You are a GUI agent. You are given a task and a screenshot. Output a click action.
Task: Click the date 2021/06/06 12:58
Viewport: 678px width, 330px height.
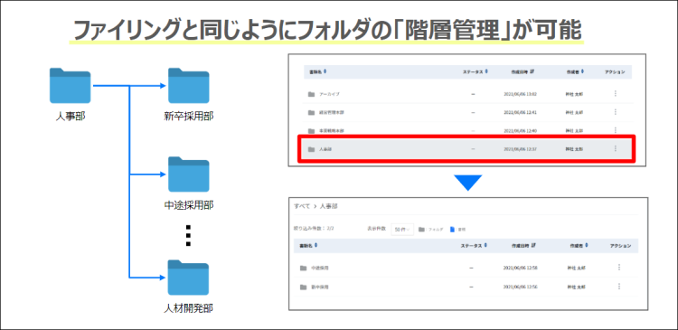tap(520, 269)
